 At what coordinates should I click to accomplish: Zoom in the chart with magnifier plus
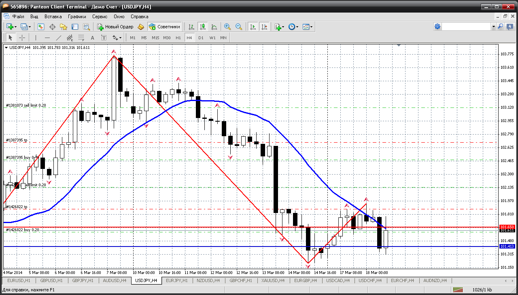click(x=227, y=27)
